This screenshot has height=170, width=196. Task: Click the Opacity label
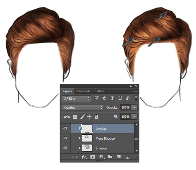112,108
